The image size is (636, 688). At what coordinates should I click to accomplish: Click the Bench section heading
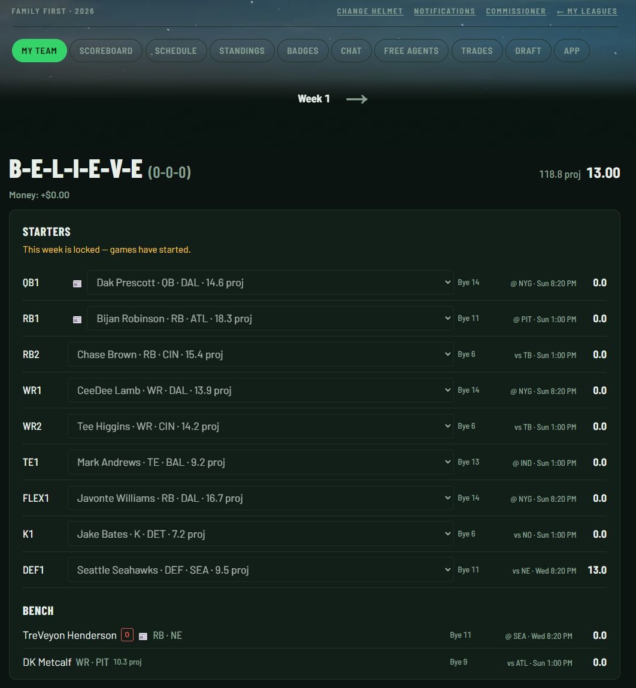(38, 611)
